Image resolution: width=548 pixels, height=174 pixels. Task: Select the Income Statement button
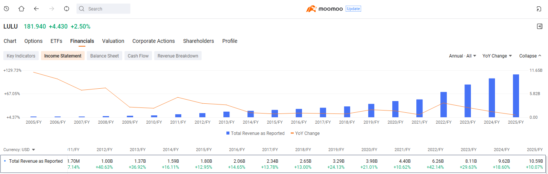[63, 56]
